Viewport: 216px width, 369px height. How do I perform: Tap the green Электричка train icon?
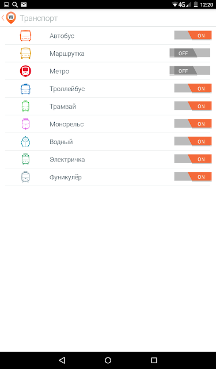click(25, 159)
